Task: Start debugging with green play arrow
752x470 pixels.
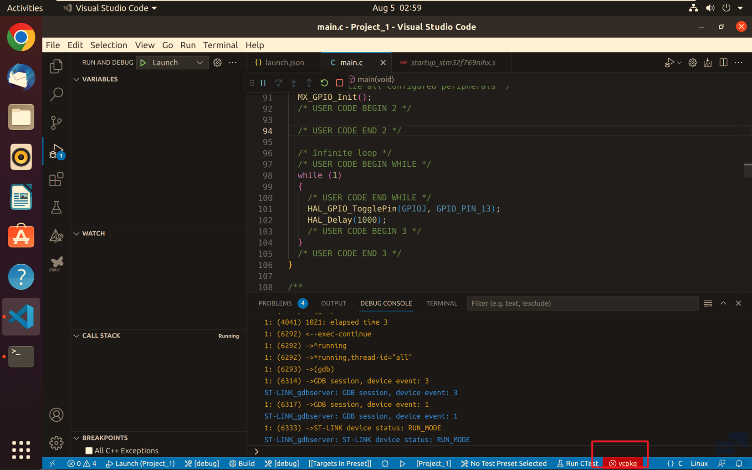Action: (143, 63)
